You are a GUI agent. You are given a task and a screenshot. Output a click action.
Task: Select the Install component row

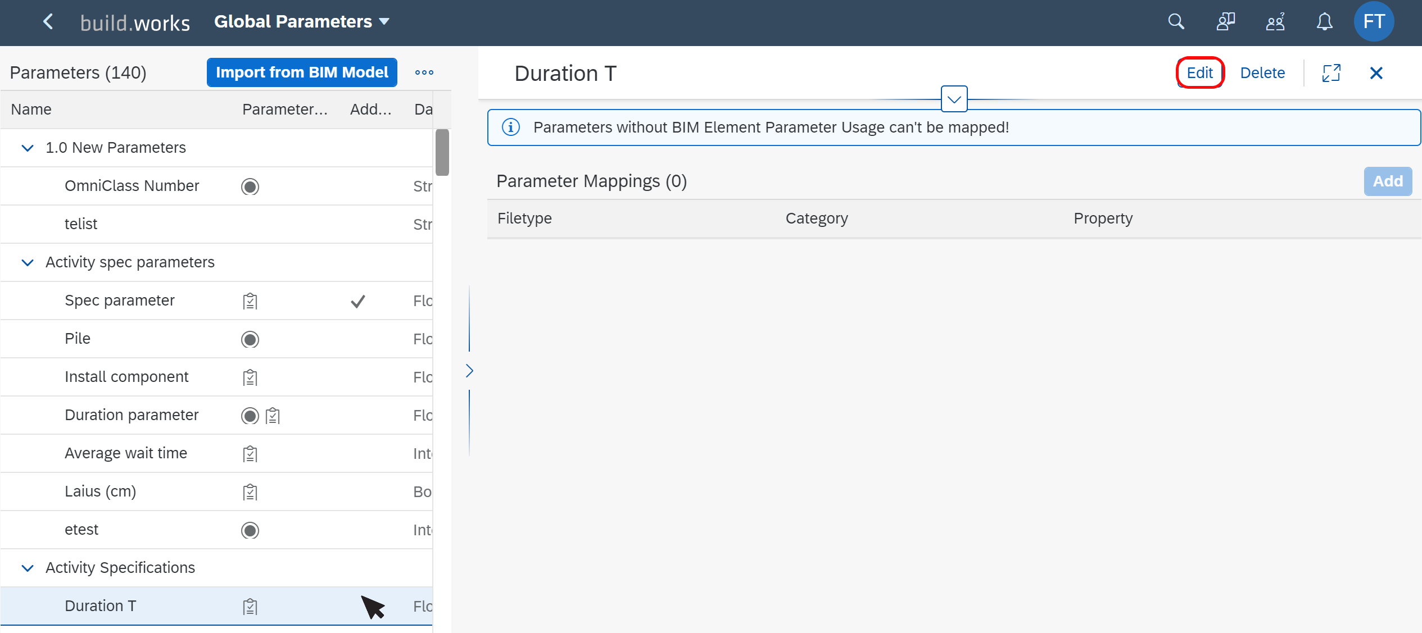click(216, 377)
